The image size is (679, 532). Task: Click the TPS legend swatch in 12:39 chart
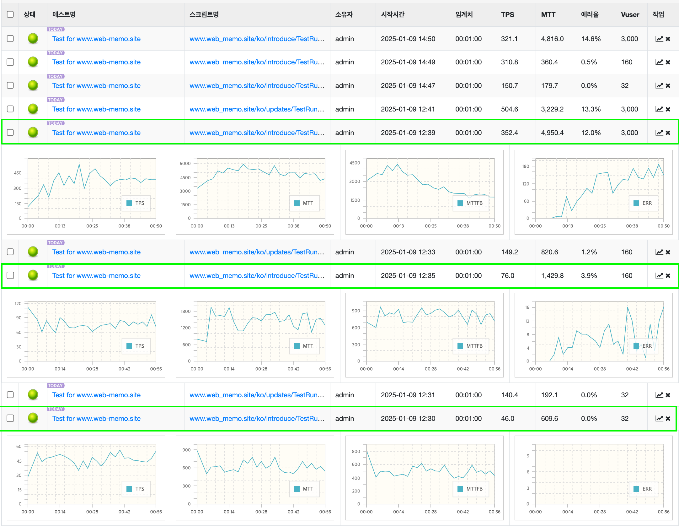pos(129,203)
